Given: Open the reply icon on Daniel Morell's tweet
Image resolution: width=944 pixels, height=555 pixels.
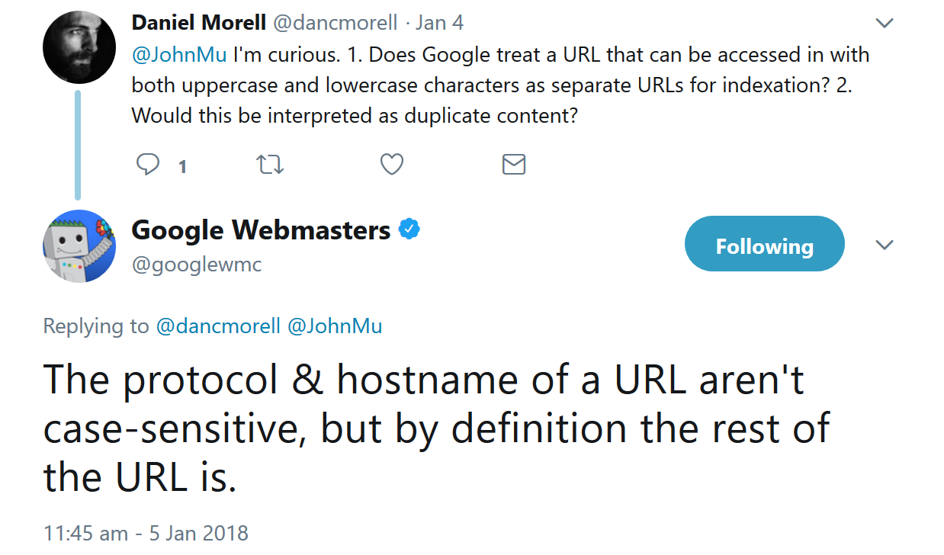Looking at the screenshot, I should (149, 164).
